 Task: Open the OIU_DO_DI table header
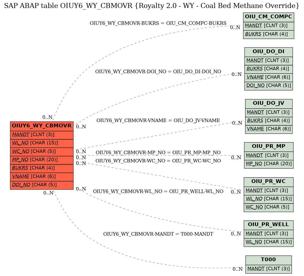coord(269,52)
